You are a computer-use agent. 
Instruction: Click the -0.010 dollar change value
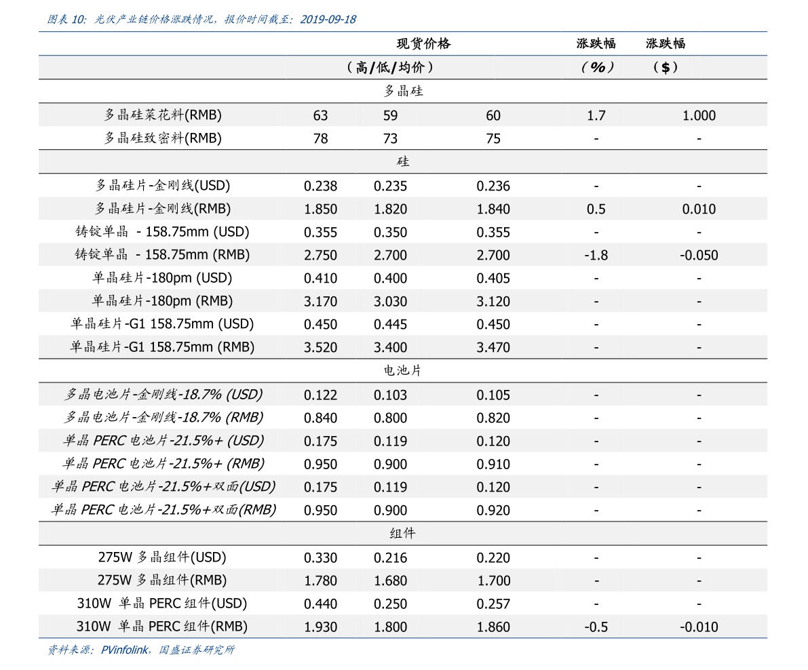pyautogui.click(x=699, y=627)
